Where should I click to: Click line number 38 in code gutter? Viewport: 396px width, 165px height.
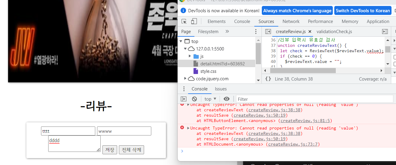pos(273,51)
